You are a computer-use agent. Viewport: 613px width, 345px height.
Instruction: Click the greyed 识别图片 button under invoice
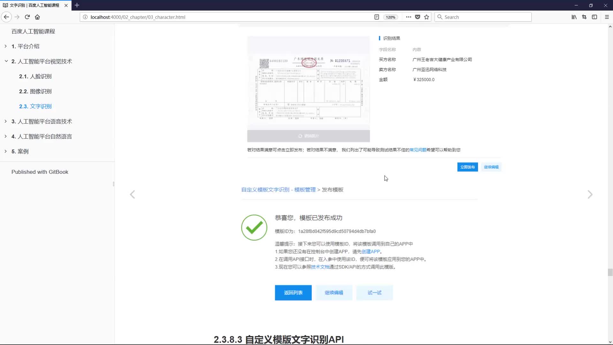tap(308, 136)
